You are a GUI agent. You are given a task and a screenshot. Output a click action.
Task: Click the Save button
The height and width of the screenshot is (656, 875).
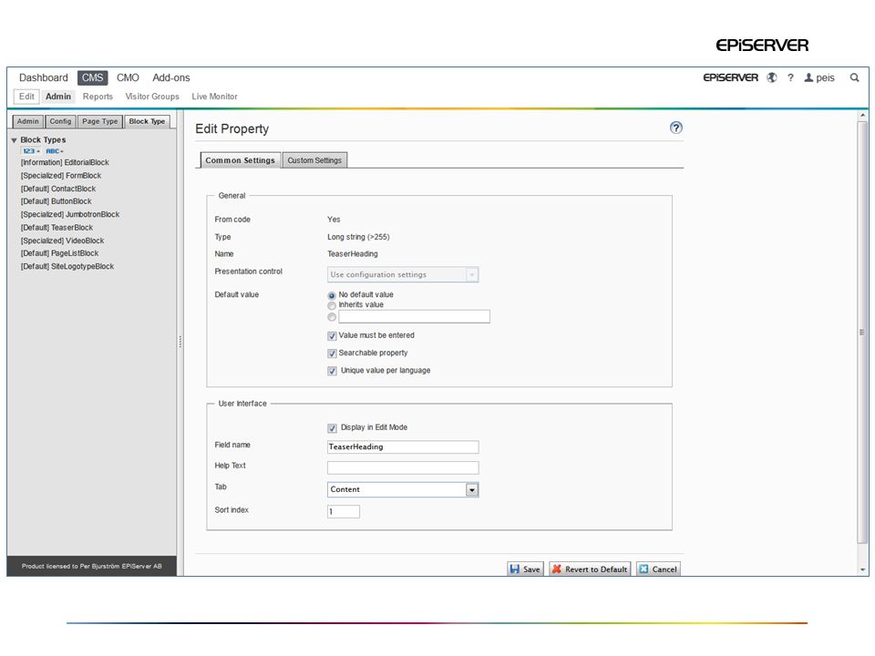click(x=525, y=569)
